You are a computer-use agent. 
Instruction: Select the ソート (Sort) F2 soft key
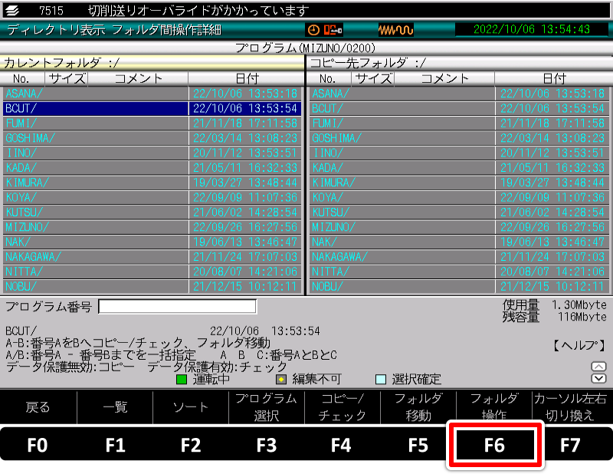pyautogui.click(x=190, y=407)
